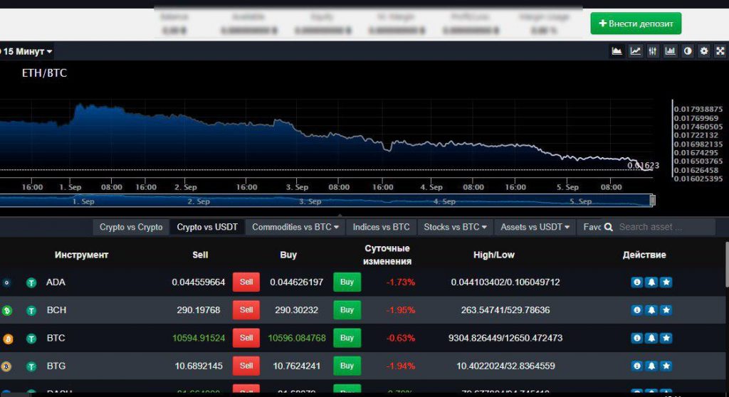Buy BTG with the green button
Screen dimensions: 729x397
[x=347, y=366]
